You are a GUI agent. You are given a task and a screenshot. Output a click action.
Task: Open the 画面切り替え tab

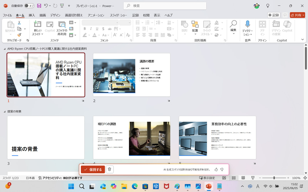[74, 15]
